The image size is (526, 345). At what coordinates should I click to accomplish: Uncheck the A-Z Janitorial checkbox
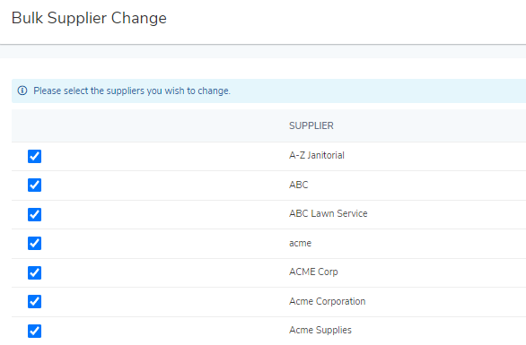(34, 156)
